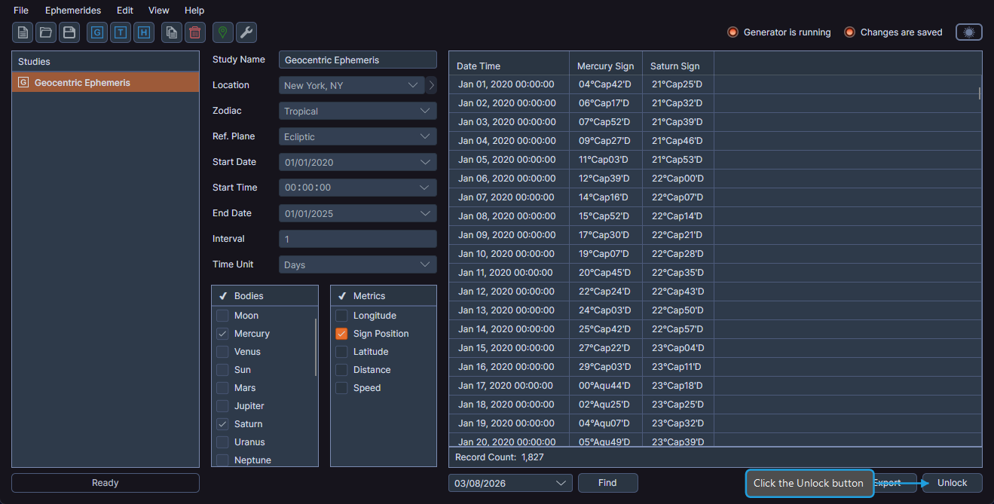The width and height of the screenshot is (994, 504).
Task: Open the Ref. Plane Ecliptic dropdown
Action: coord(357,137)
